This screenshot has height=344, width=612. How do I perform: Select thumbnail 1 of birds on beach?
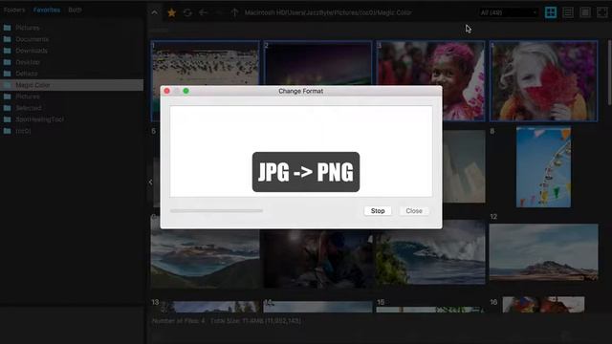tap(205, 63)
